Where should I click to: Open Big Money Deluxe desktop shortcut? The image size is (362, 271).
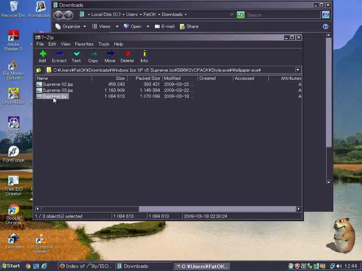[x=13, y=70]
